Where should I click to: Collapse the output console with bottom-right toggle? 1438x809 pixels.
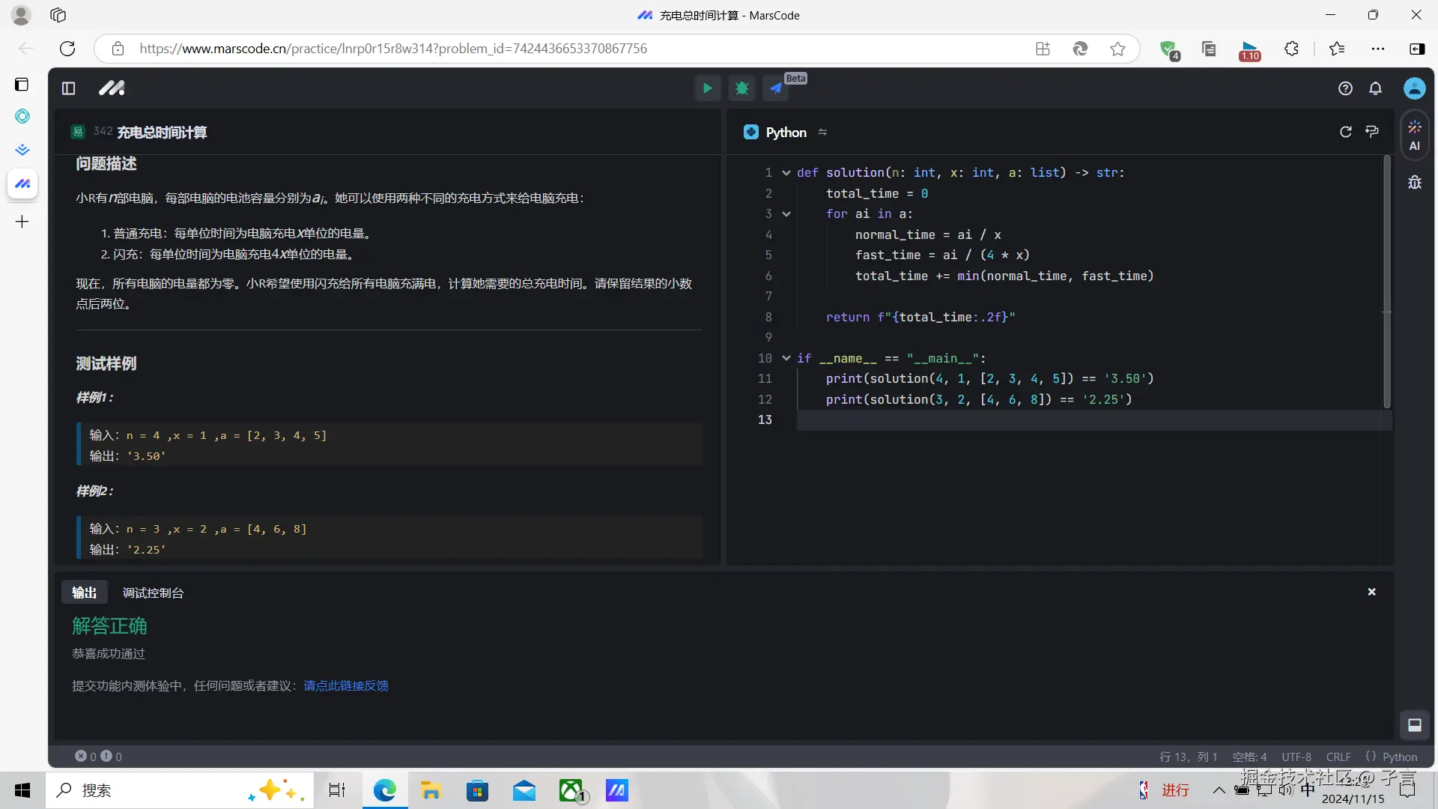point(1415,724)
